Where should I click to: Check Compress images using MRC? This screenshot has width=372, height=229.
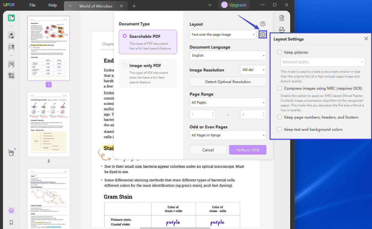click(x=279, y=88)
